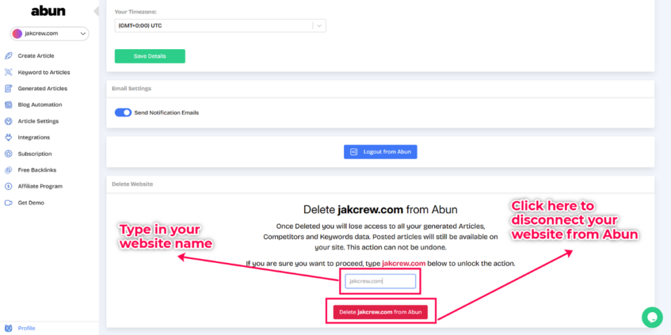Click the Profile icon in sidebar
Viewport: 671px width, 335px height.
[x=8, y=328]
